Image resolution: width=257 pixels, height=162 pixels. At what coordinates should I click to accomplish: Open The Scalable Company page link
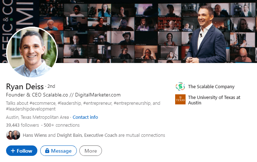pos(211,86)
